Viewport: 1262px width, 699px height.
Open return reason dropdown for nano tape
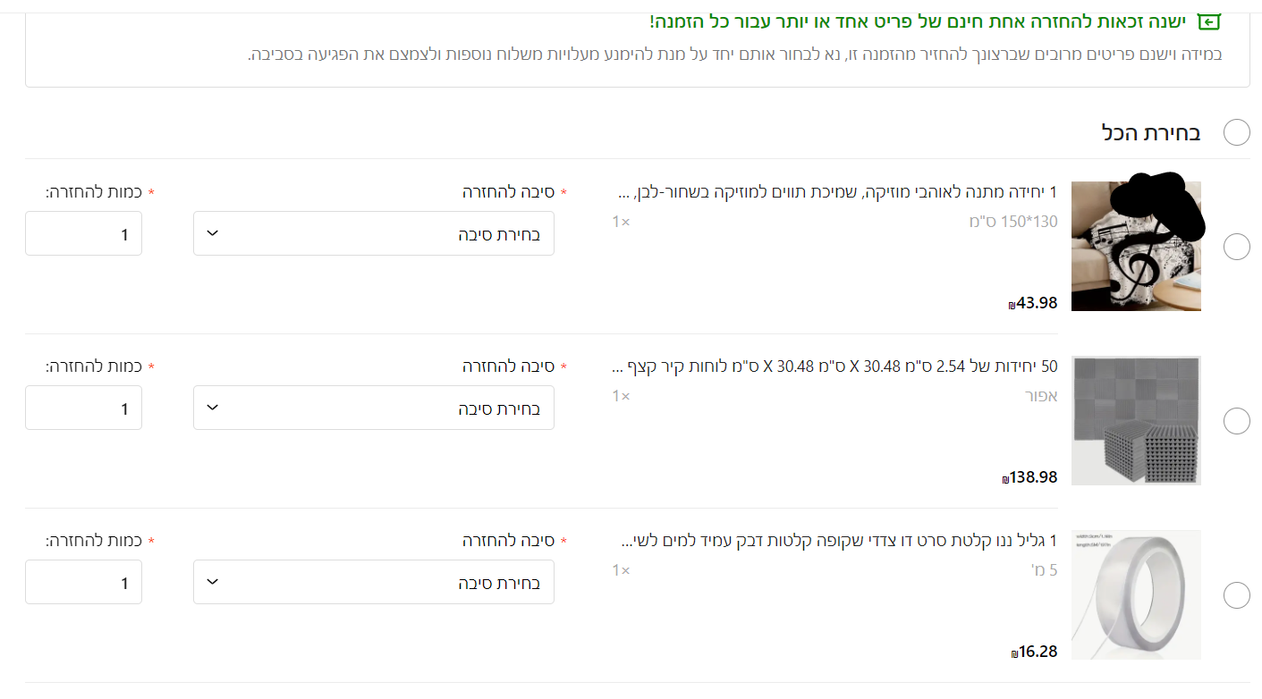coord(374,583)
